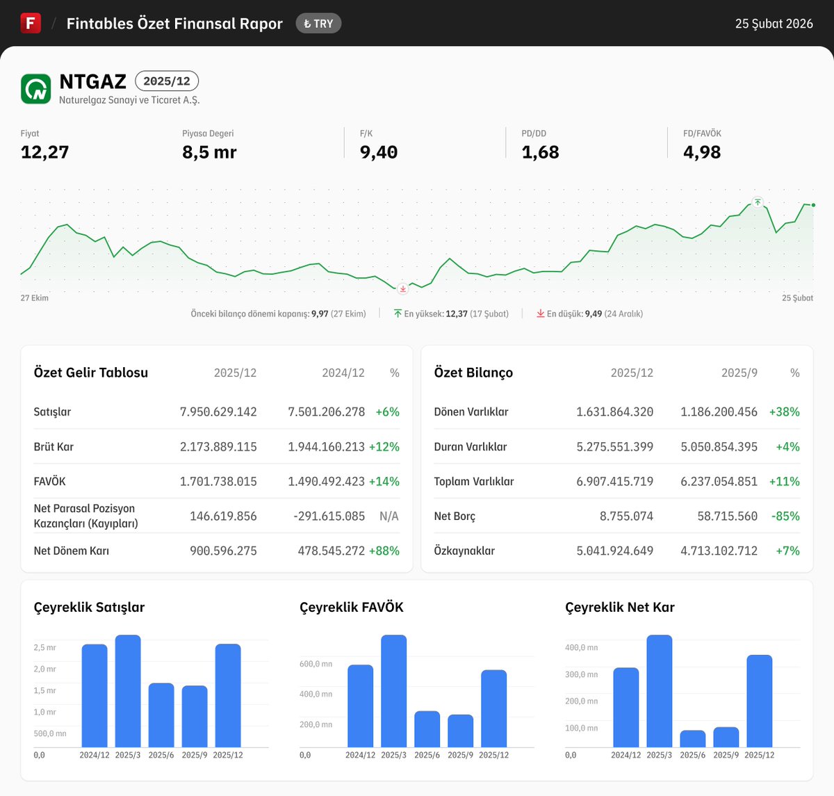Click the 2024/12 bar in Çeyreklik FAVÖK
Screen dimensions: 834x796
[x=361, y=706]
